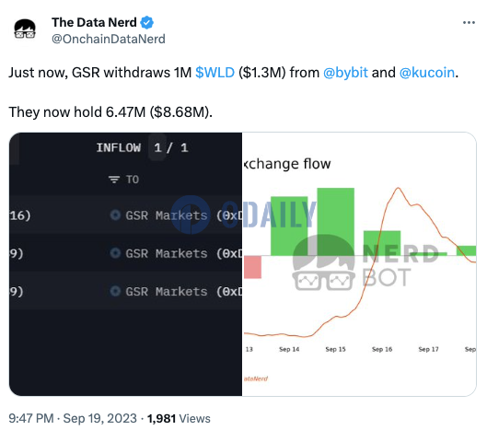This screenshot has height=430, width=487.
Task: Open the @OnchainDataNerd handle
Action: point(109,40)
